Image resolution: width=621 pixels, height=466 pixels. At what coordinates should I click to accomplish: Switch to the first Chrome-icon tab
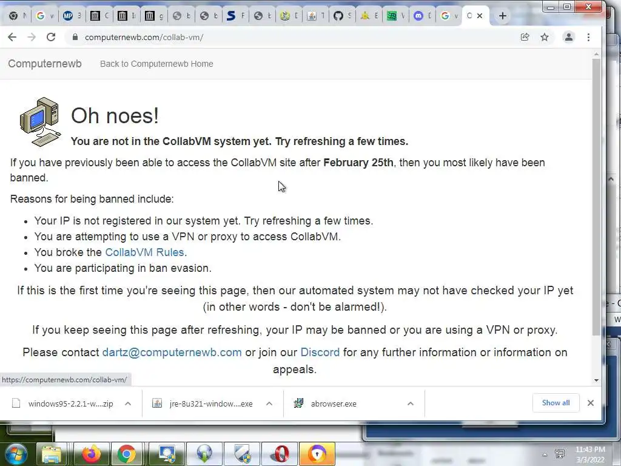pyautogui.click(x=17, y=16)
